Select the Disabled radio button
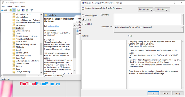185x97 pixels. click(83, 24)
